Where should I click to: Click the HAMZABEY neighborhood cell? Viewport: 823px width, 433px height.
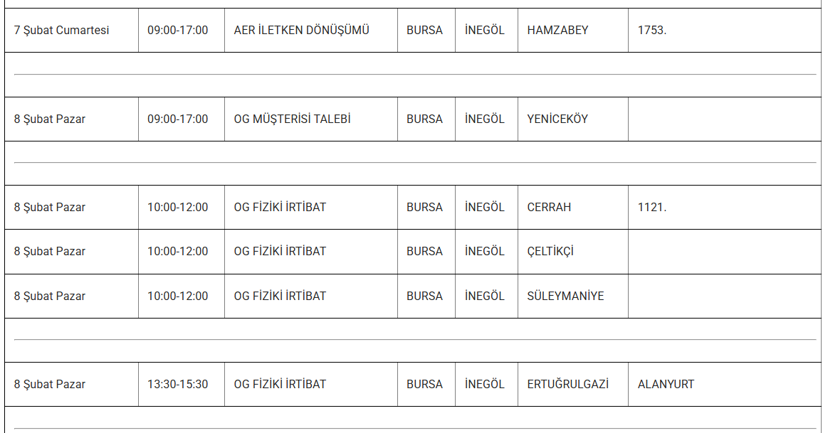[558, 31]
